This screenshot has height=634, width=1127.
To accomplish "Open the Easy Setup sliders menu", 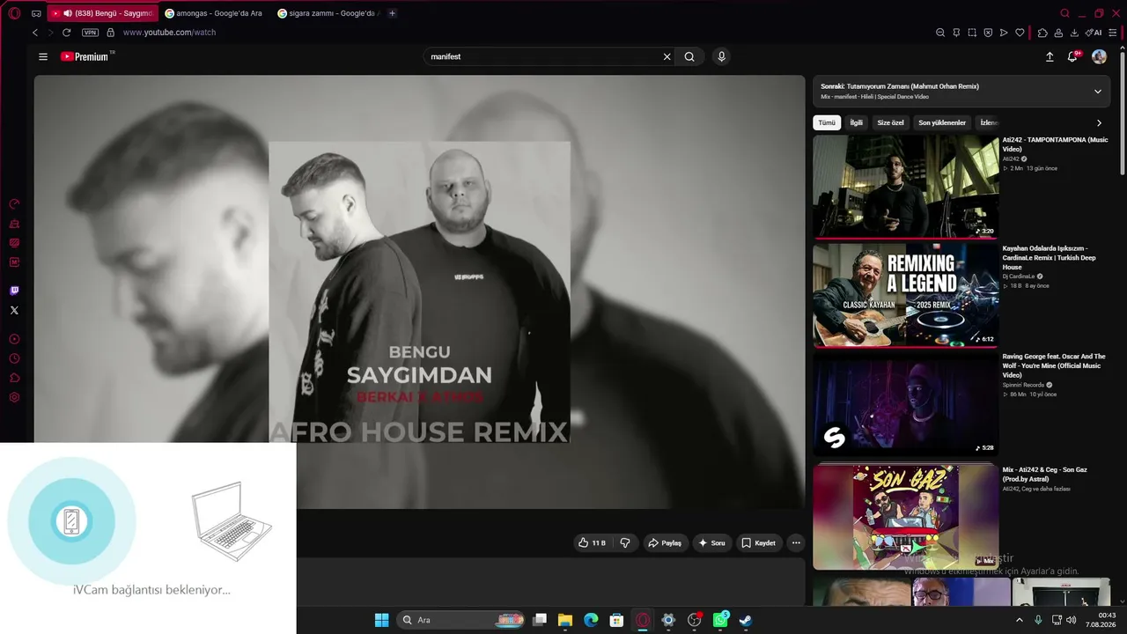I will 1113,33.
